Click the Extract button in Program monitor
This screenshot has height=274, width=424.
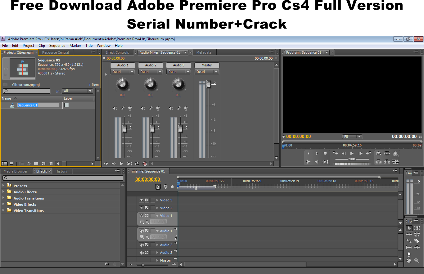pos(387,162)
